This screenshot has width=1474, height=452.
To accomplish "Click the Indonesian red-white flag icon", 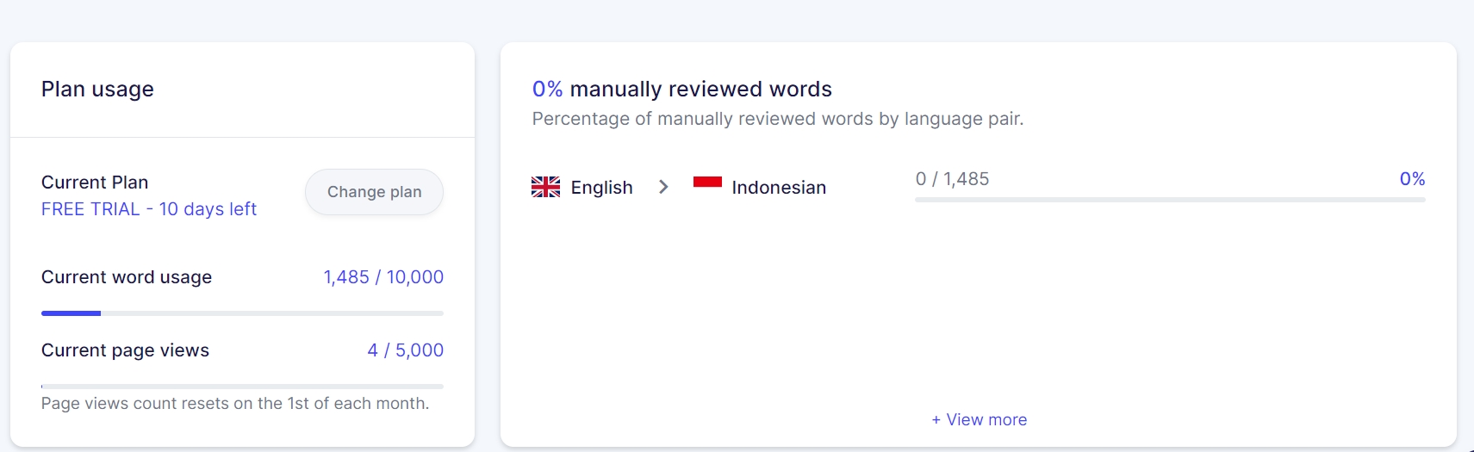I will pyautogui.click(x=707, y=183).
